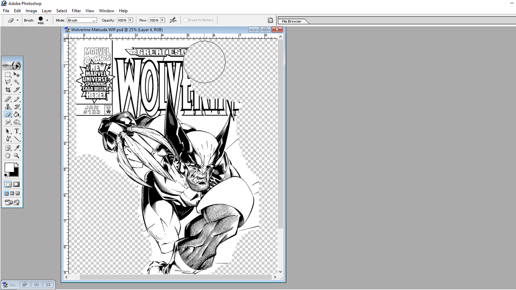Open the Select menu

[62, 11]
